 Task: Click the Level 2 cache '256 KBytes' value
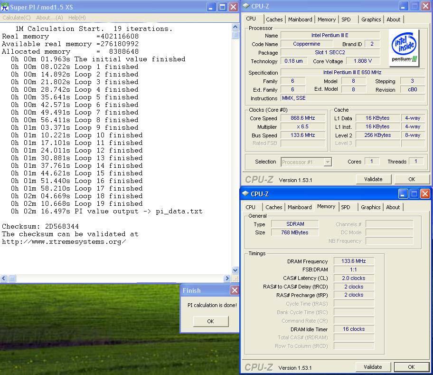coord(377,135)
